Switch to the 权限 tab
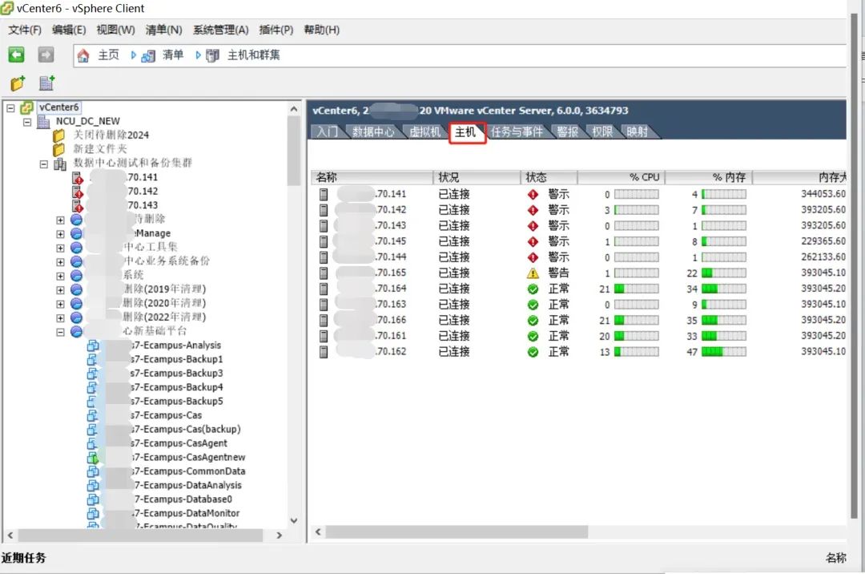865x574 pixels. click(602, 132)
